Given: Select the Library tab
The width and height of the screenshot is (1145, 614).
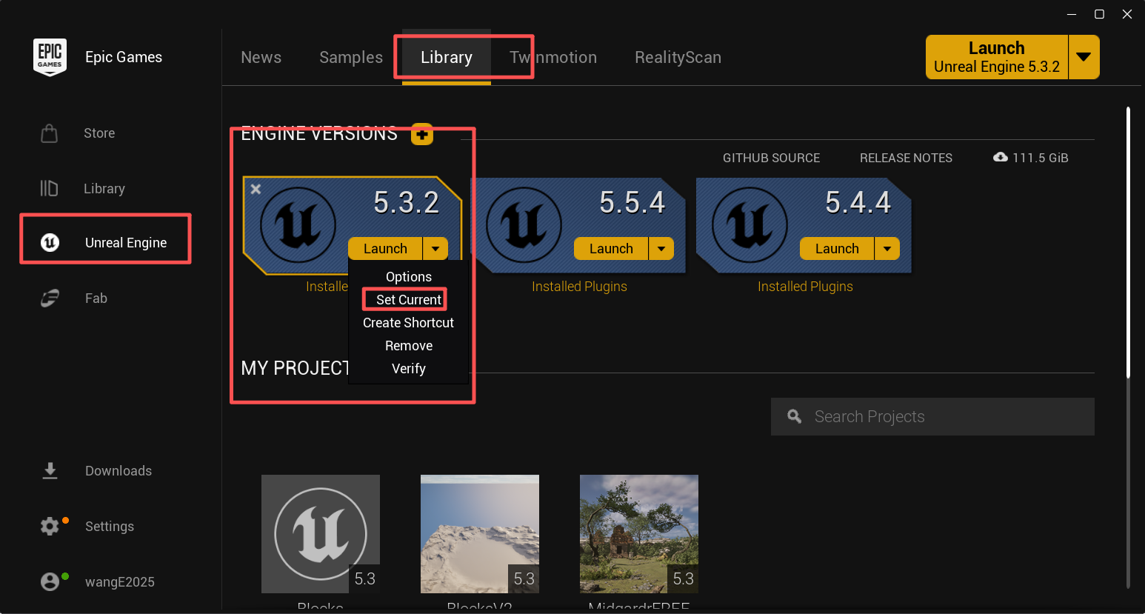Looking at the screenshot, I should click(447, 57).
